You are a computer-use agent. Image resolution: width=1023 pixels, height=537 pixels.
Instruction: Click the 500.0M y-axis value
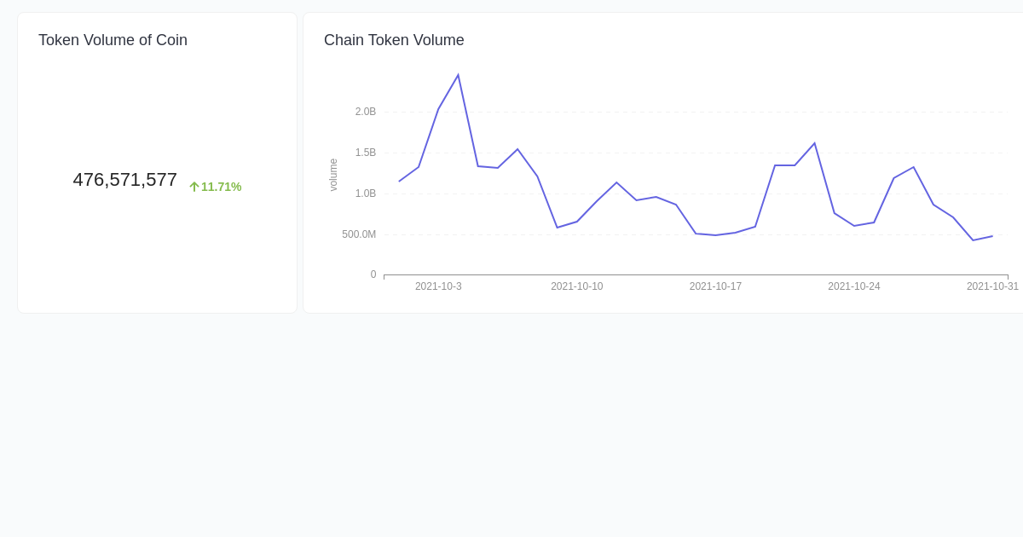[x=359, y=234]
